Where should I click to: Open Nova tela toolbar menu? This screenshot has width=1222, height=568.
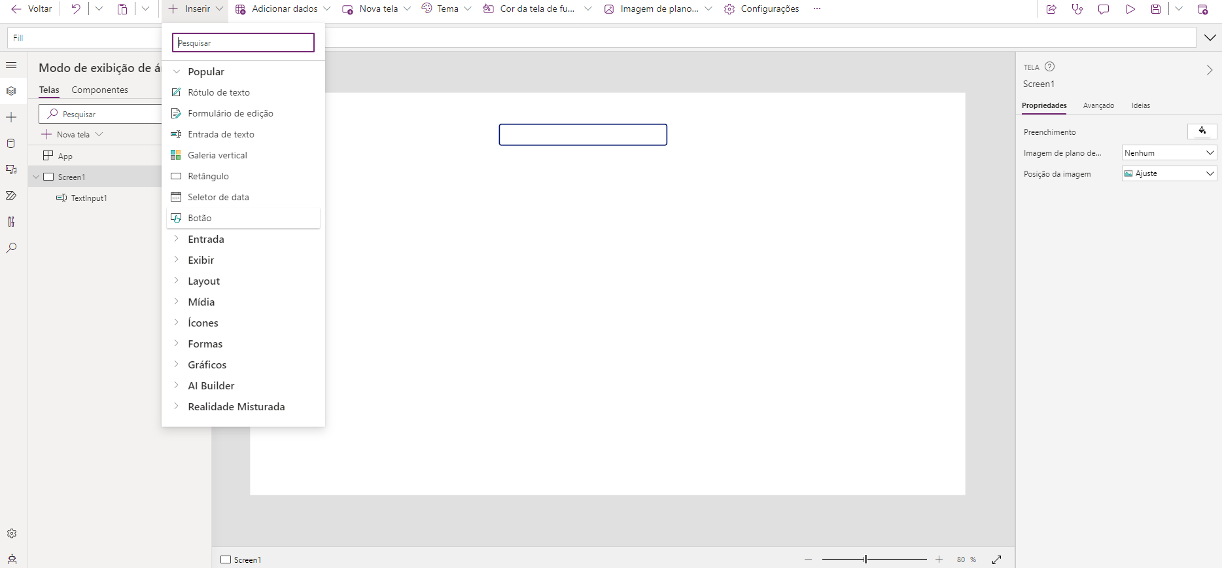377,9
